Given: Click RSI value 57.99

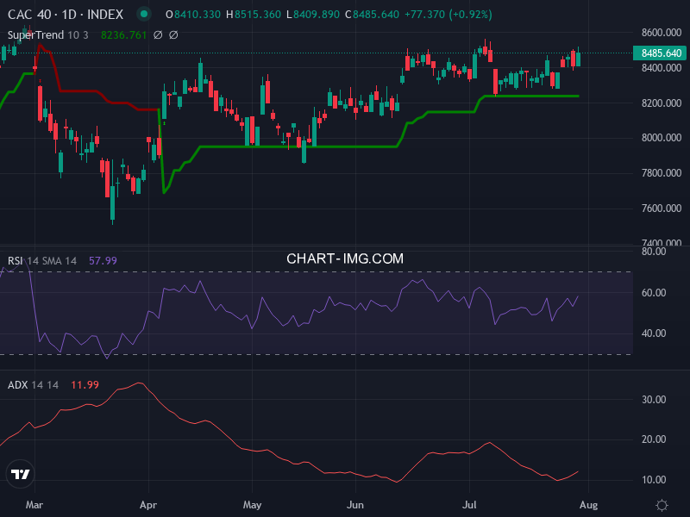Looking at the screenshot, I should (103, 261).
